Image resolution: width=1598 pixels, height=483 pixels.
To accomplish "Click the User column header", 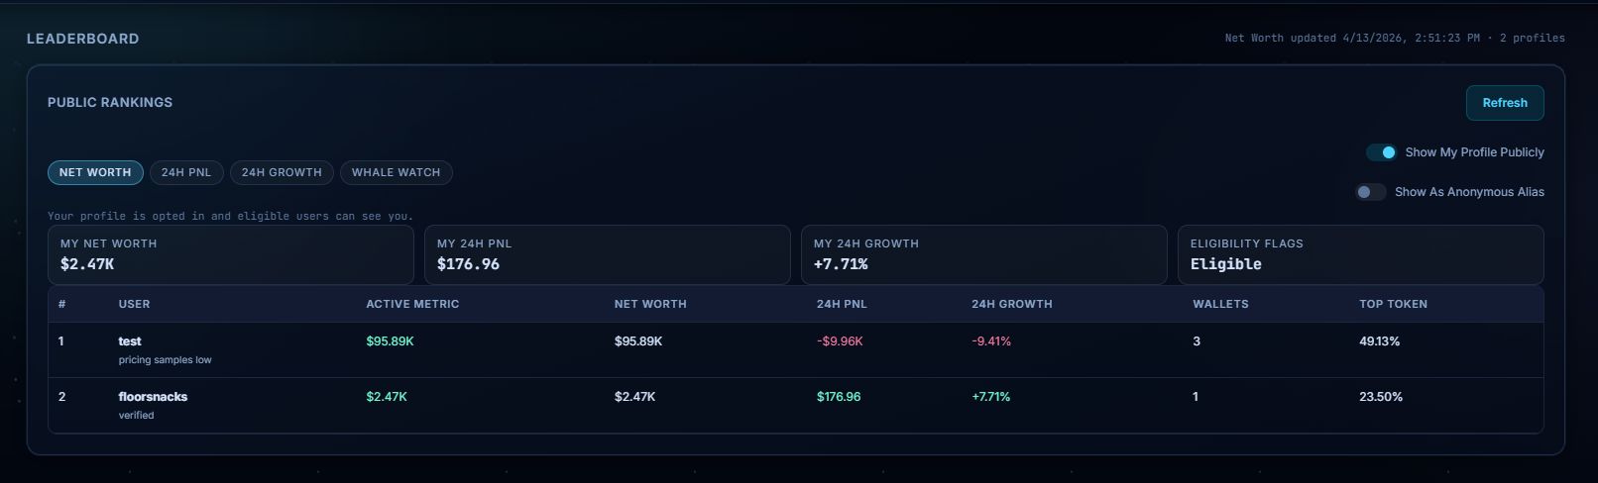I will (x=135, y=304).
